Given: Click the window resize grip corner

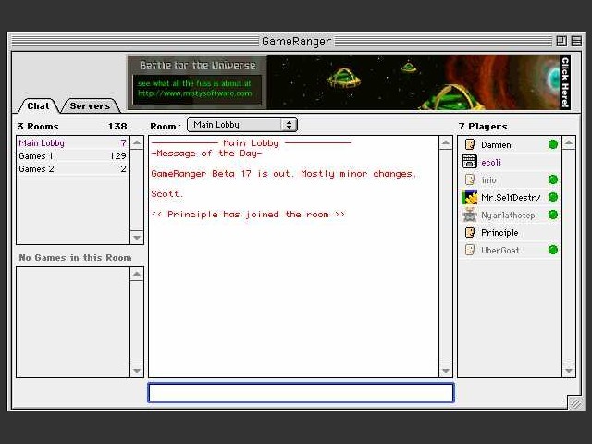Looking at the screenshot, I should tap(575, 402).
